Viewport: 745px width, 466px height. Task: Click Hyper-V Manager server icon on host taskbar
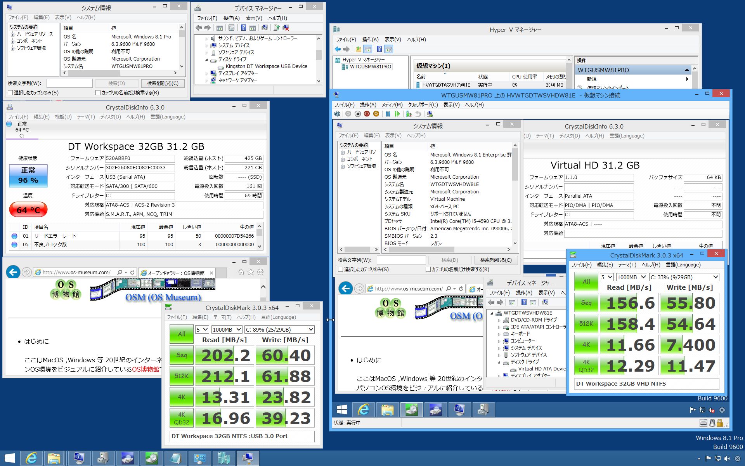pyautogui.click(x=224, y=458)
